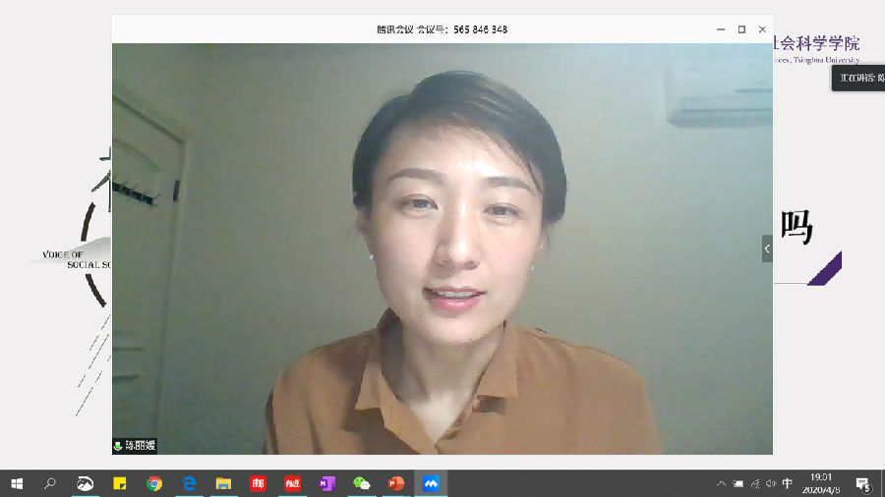Click the taskbar search magnifier
The height and width of the screenshot is (497, 885).
tap(50, 483)
